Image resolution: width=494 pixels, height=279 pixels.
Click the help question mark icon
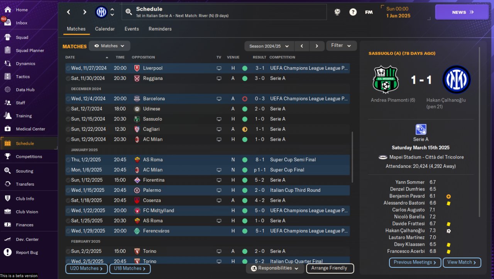pos(353,12)
